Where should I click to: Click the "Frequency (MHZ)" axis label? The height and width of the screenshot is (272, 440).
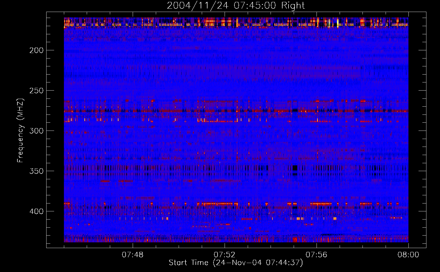(20, 131)
